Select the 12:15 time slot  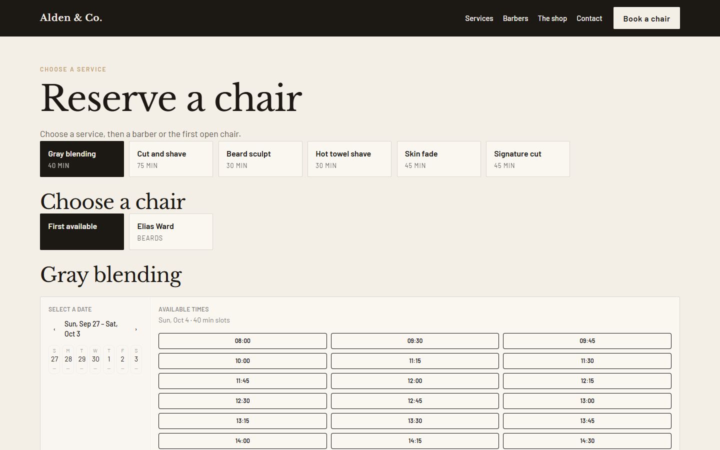(587, 381)
